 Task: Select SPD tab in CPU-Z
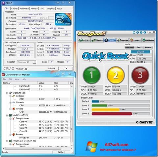pyautogui.click(x=42, y=9)
